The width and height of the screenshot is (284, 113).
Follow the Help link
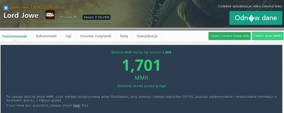[x=77, y=106]
